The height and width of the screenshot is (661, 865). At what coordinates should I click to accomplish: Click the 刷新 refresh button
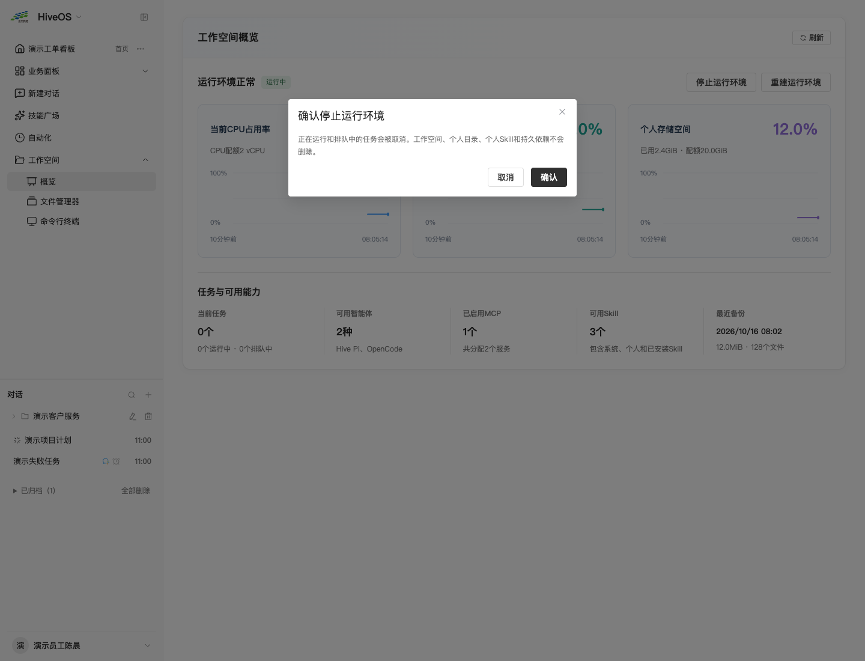(x=811, y=38)
